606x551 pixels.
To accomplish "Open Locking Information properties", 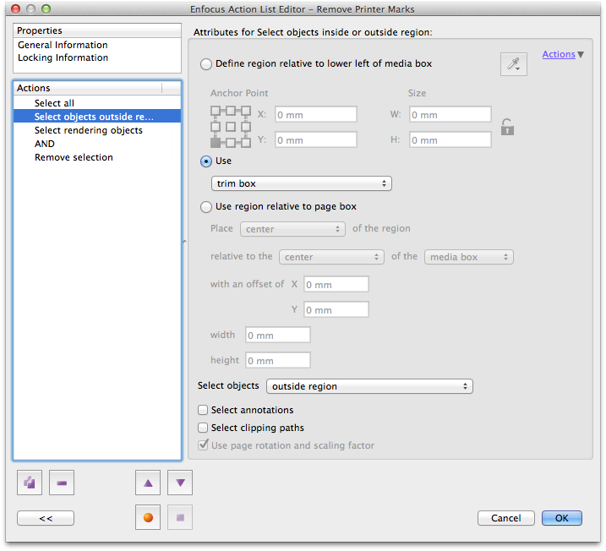I will pyautogui.click(x=63, y=57).
